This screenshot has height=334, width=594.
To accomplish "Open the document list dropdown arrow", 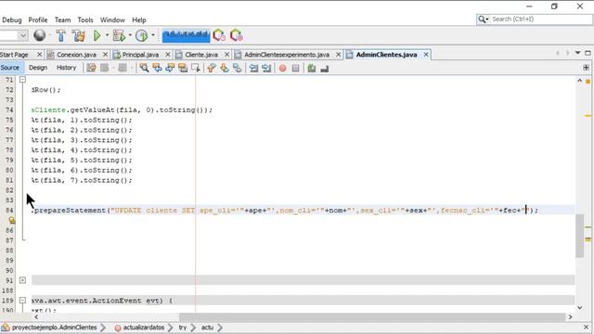I will click(577, 53).
